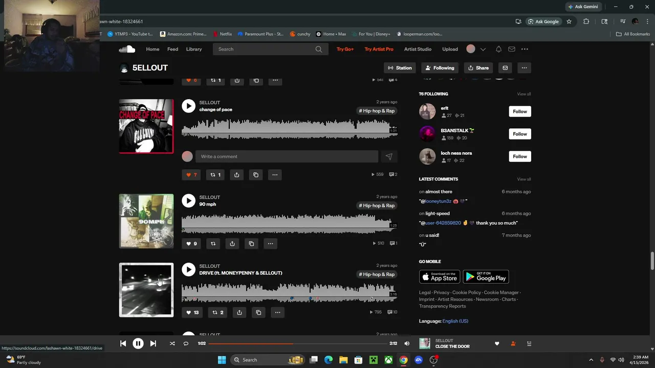Screen dimensions: 655x368
Task: Open Windows Start menu
Action: point(222,360)
